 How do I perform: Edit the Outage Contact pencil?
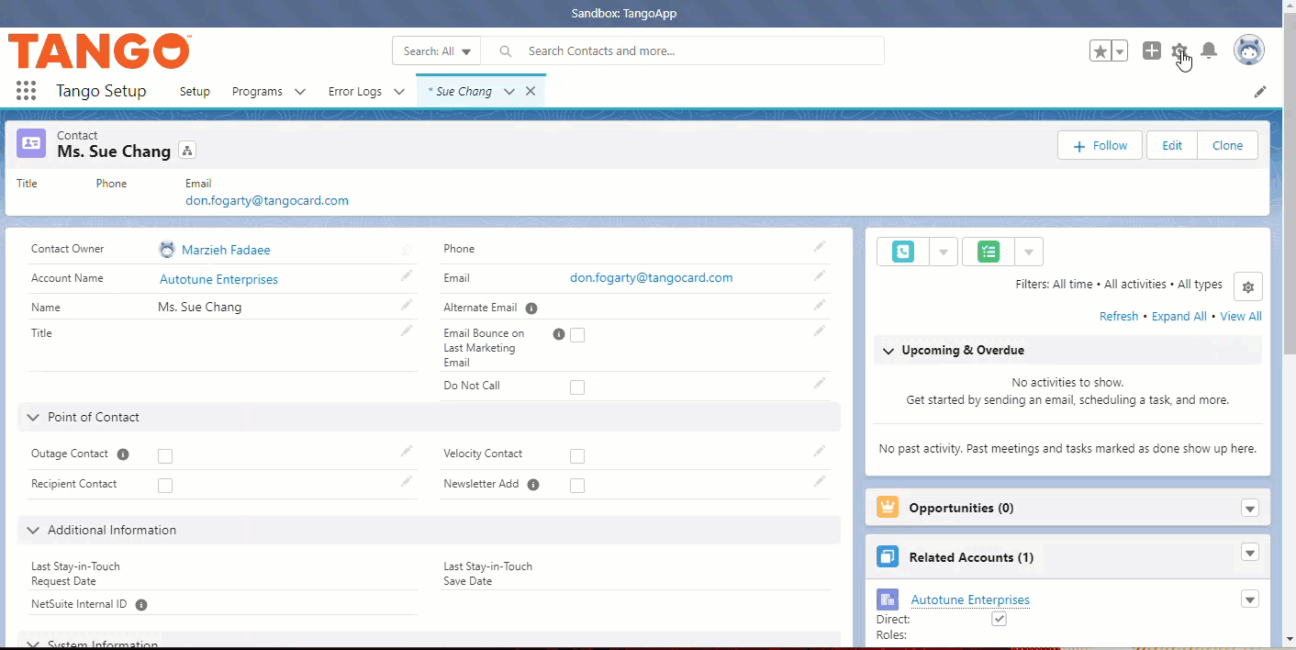[407, 451]
